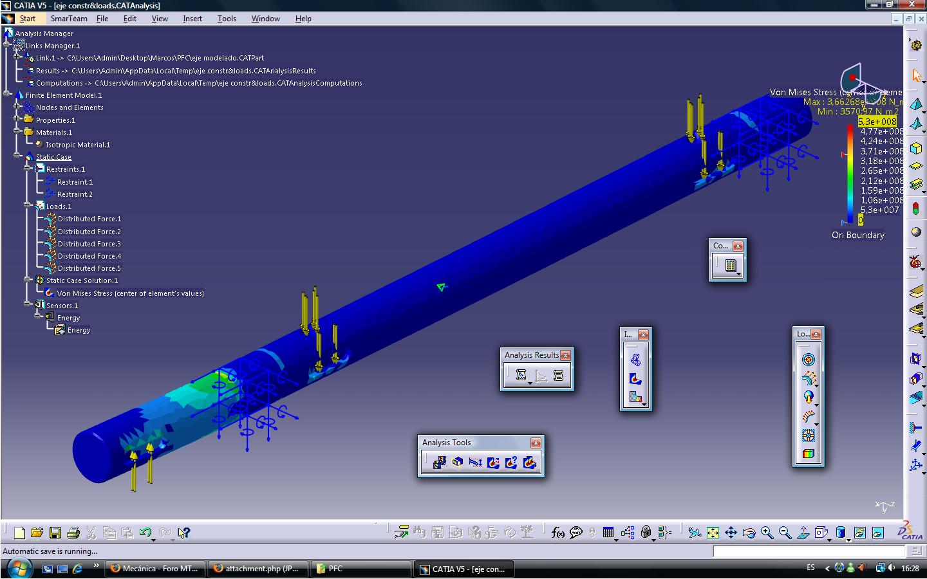Switch to PFC folder in taskbar
The width and height of the screenshot is (927, 579).
tap(361, 569)
